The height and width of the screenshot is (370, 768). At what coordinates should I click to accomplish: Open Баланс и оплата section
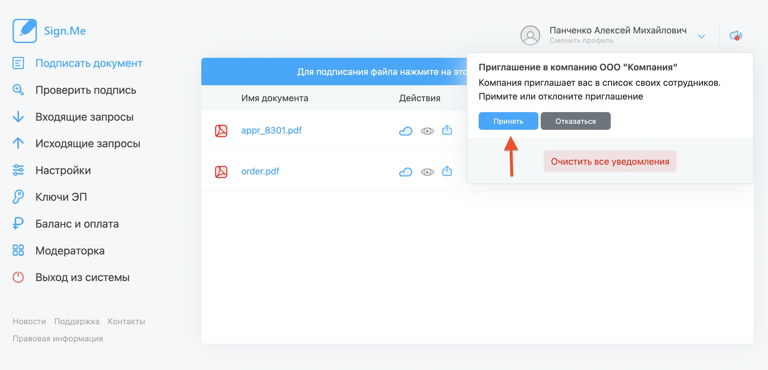[x=77, y=224]
